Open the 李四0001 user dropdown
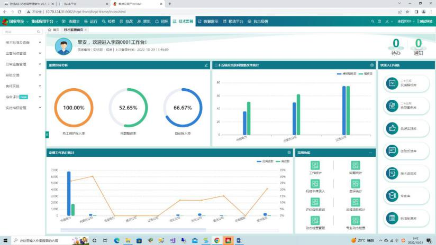Viewport: 436px width, 245px height. [x=406, y=22]
